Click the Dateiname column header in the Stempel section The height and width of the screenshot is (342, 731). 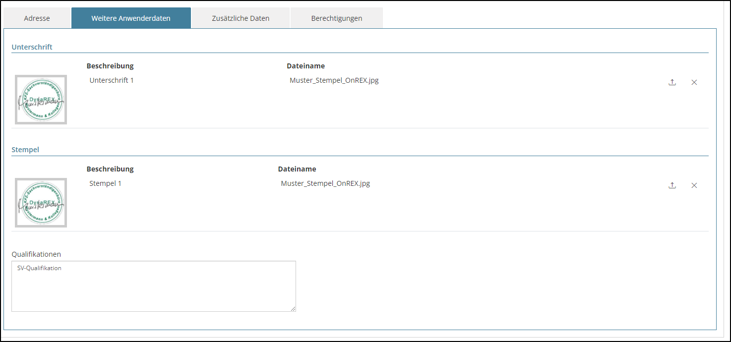297,169
